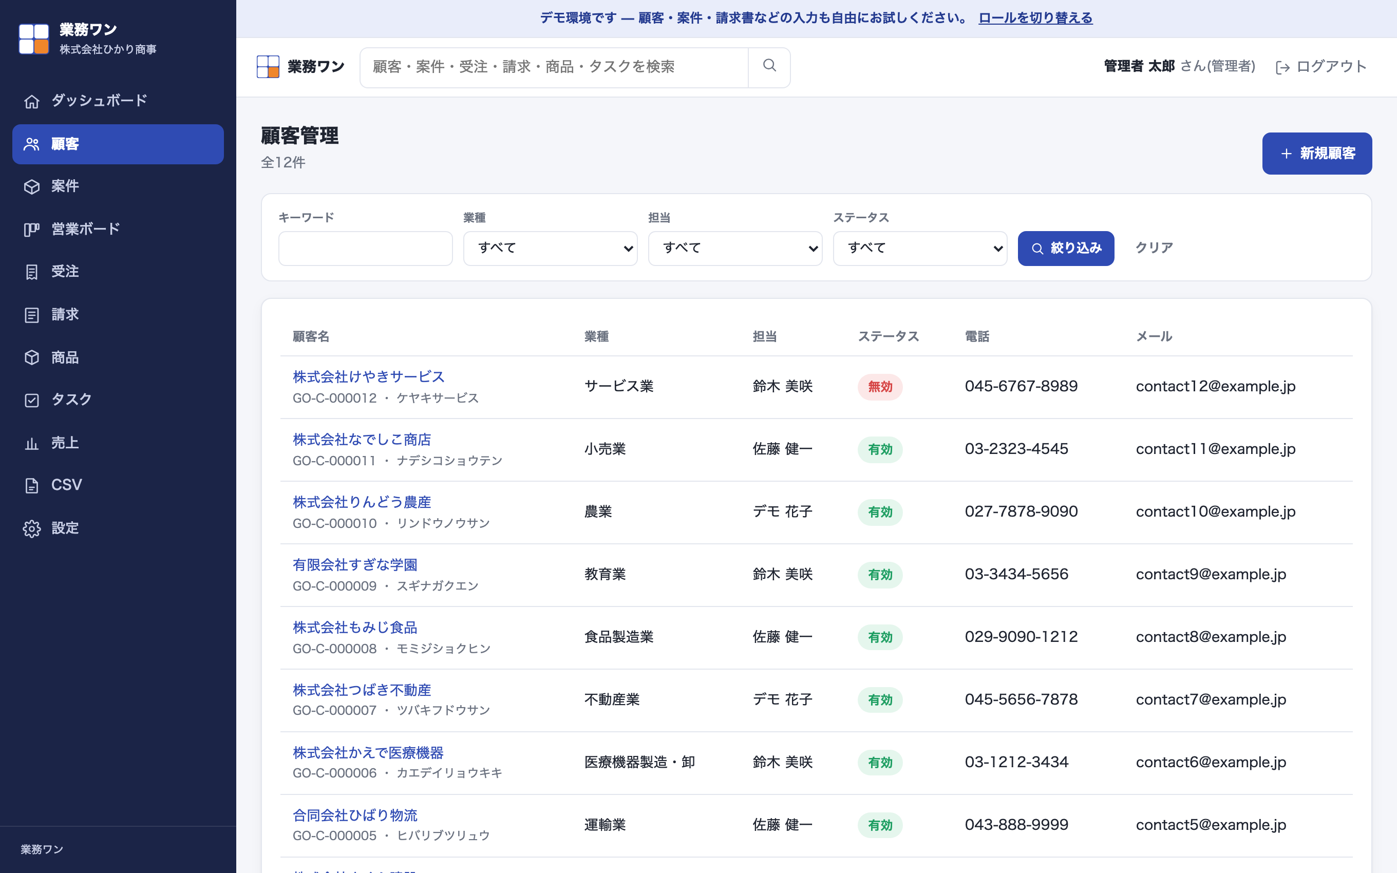The height and width of the screenshot is (873, 1397).
Task: Click the タスク checkmark icon
Action: tap(32, 400)
